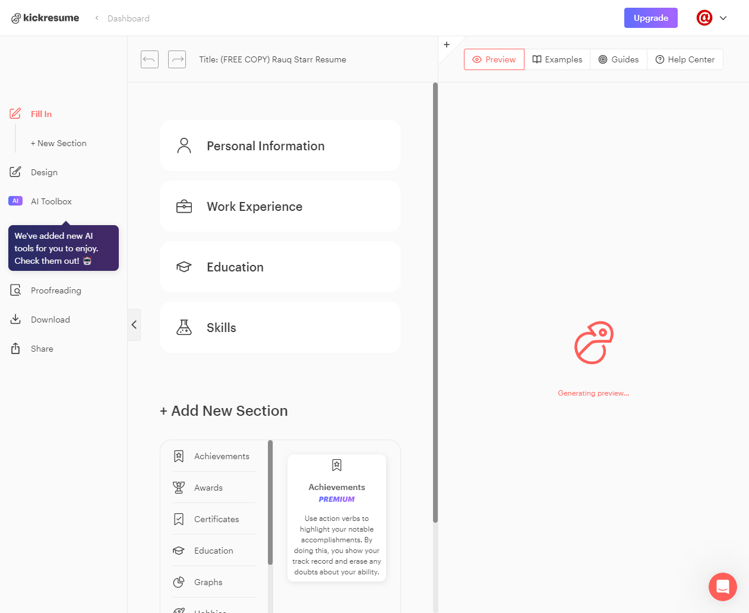The height and width of the screenshot is (613, 749).
Task: Click the new AI tools tooltip
Action: 64,248
